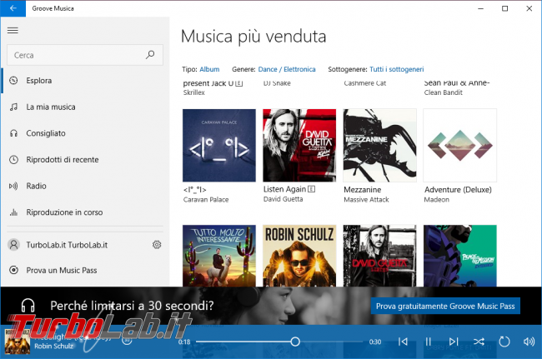Image resolution: width=542 pixels, height=359 pixels.
Task: Click Robin Schulz in the player bar
Action: click(53, 347)
